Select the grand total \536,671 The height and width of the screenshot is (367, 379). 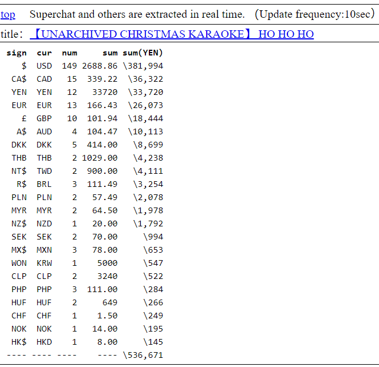143,355
